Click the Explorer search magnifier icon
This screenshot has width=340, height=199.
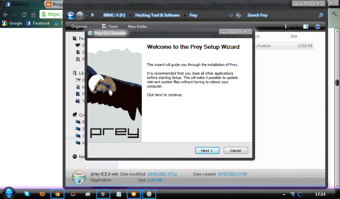tap(321, 15)
